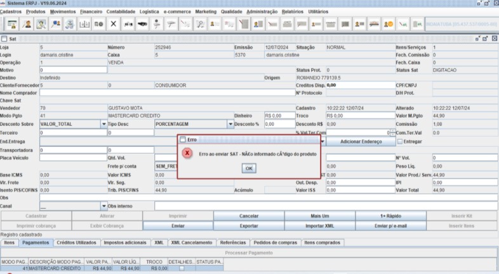Click the Enviar p/ e-mail button
This screenshot has width=499, height=274.
coord(391,226)
